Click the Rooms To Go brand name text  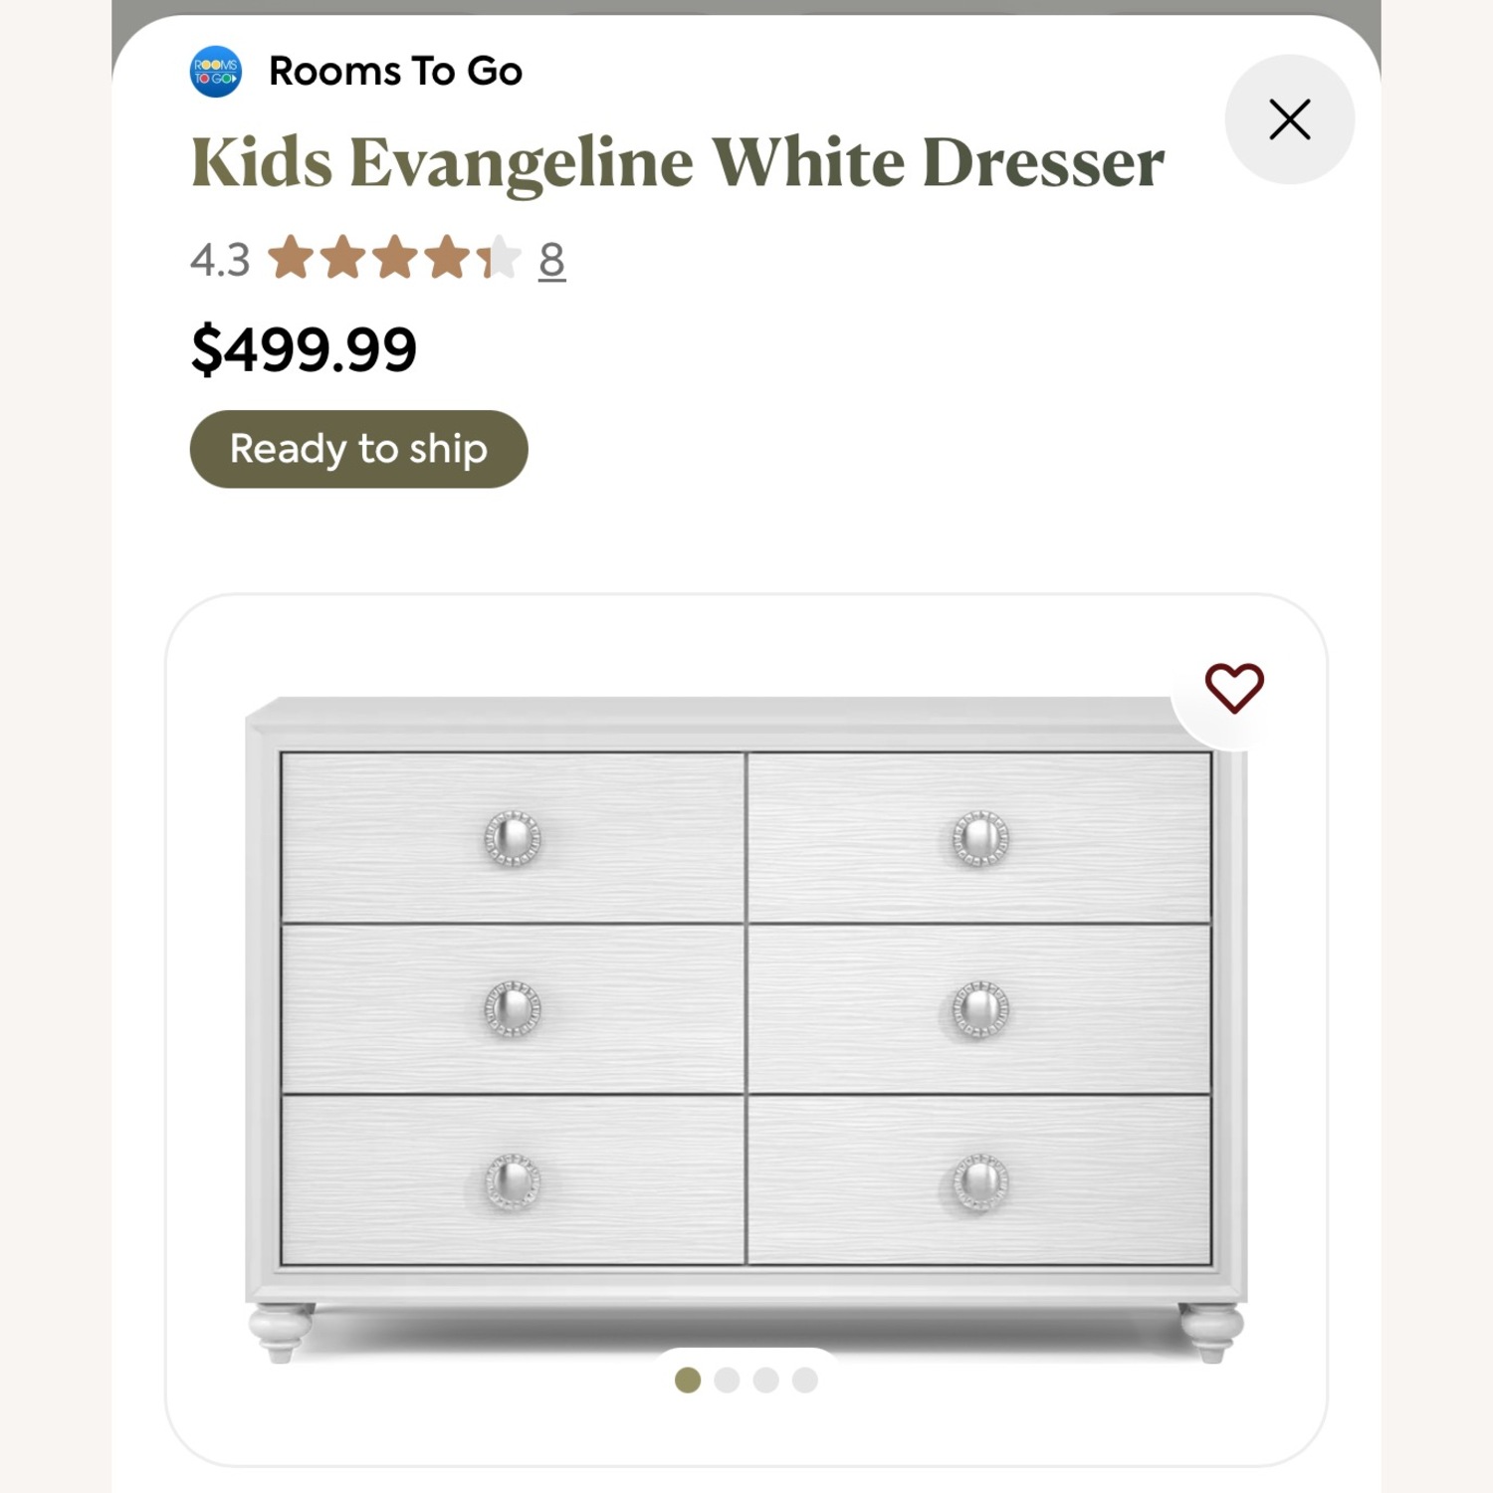[x=395, y=69]
